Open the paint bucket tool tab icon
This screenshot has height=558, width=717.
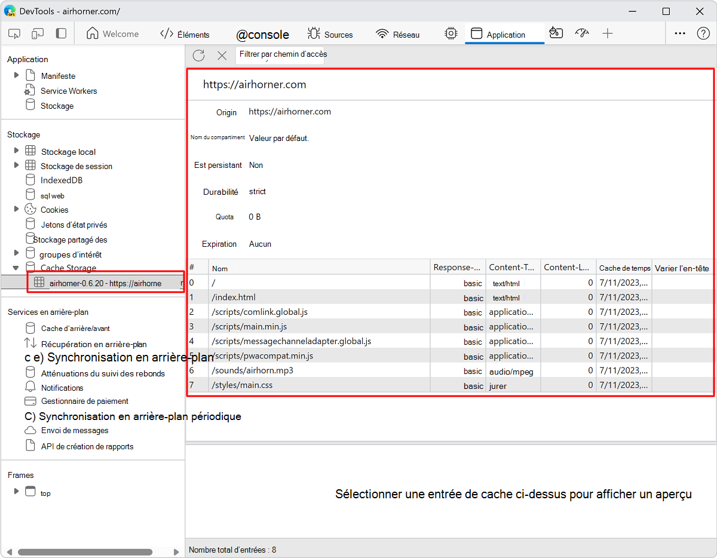(x=556, y=33)
